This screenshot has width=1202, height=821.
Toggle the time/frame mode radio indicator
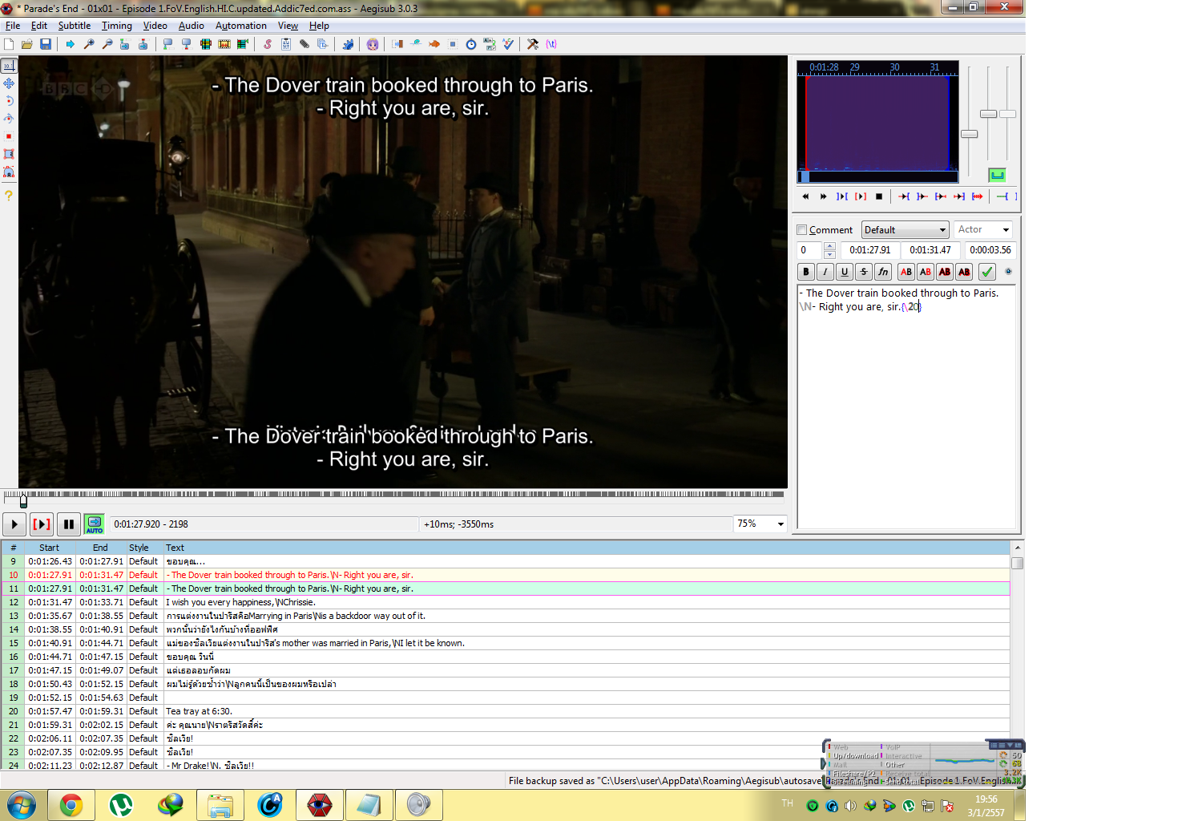coord(1008,272)
